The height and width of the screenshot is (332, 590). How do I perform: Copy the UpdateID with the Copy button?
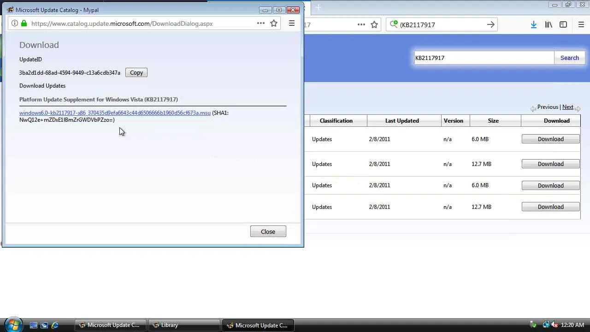click(136, 72)
